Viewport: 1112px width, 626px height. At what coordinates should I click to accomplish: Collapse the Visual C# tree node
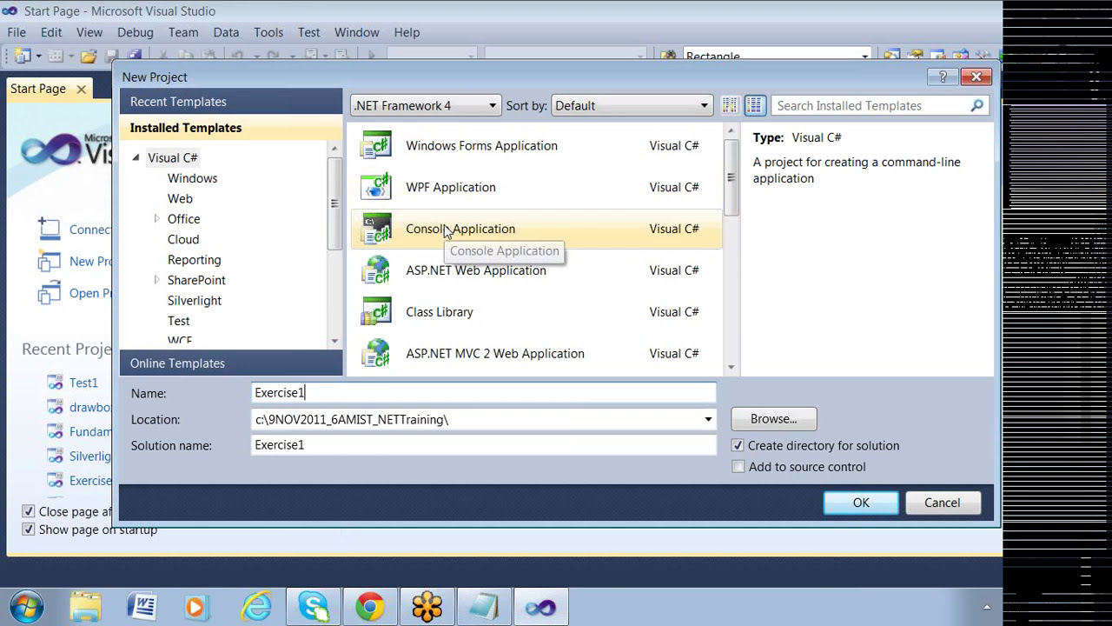coord(136,157)
